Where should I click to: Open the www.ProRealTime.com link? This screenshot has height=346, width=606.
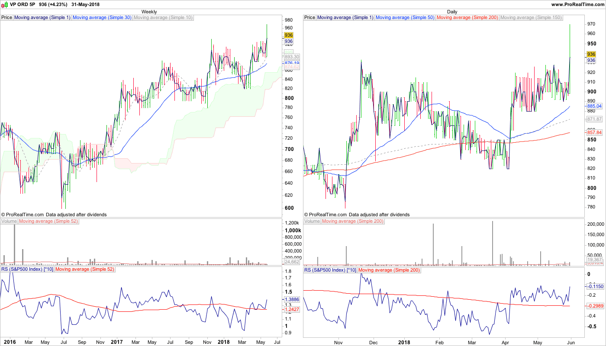[577, 4]
